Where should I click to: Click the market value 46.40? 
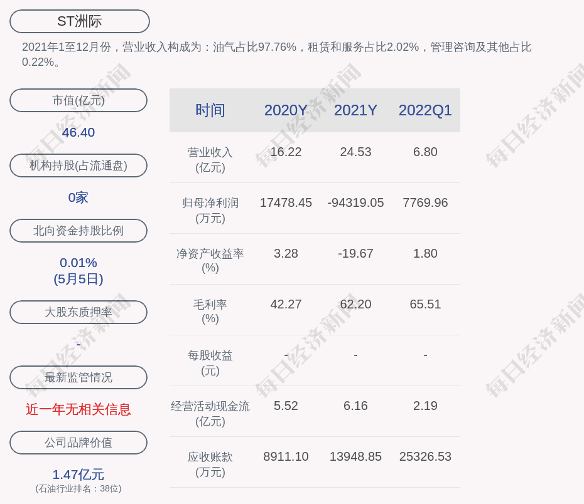coord(78,132)
